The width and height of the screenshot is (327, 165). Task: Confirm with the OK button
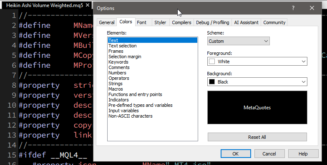coord(236,154)
